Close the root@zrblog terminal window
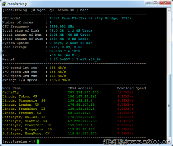Viewport: 173px width, 146px height. (x=165, y=3)
